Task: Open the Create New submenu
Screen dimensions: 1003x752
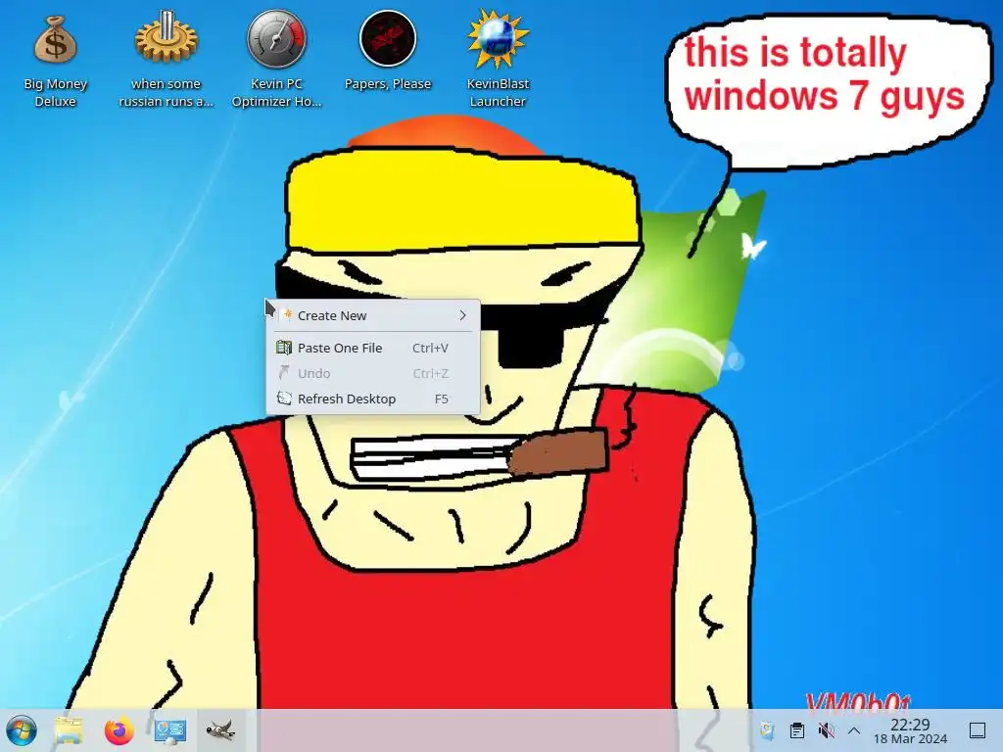Action: pyautogui.click(x=373, y=315)
